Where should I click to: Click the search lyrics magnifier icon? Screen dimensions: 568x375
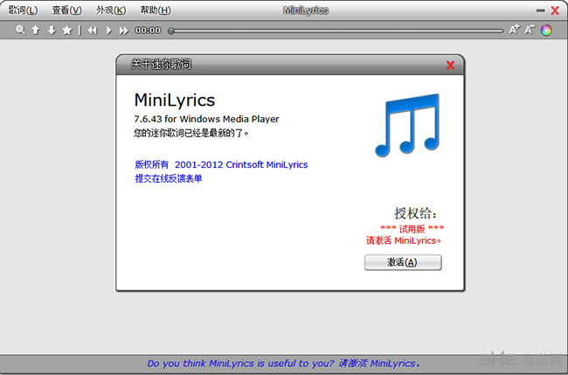[x=20, y=30]
